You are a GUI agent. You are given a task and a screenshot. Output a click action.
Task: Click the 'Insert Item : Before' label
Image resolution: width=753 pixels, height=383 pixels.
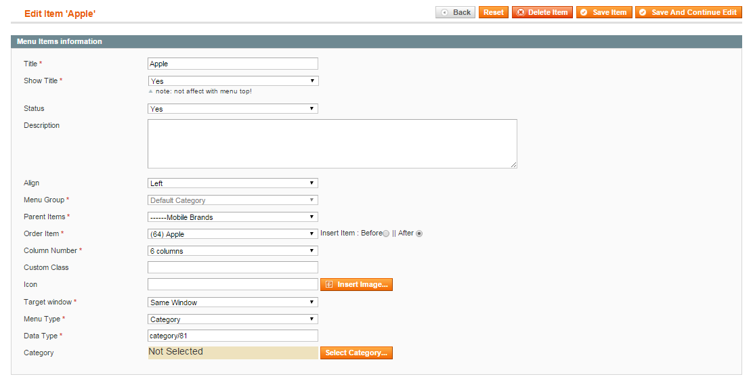click(351, 233)
